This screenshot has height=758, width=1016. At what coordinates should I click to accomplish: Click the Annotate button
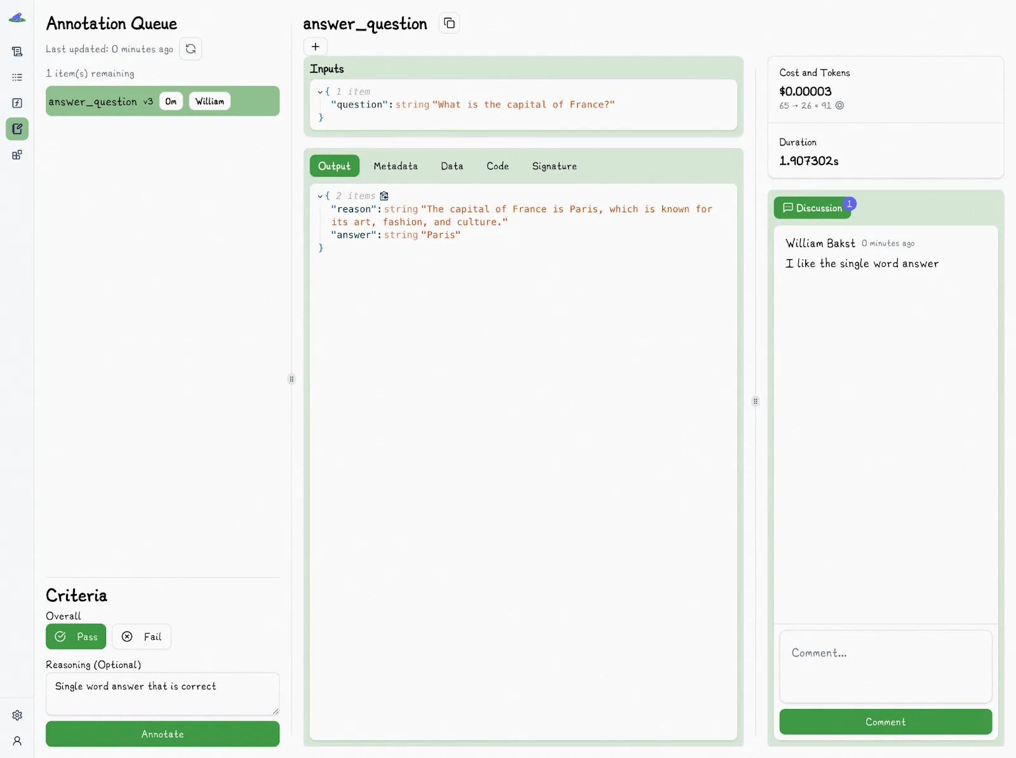click(163, 734)
